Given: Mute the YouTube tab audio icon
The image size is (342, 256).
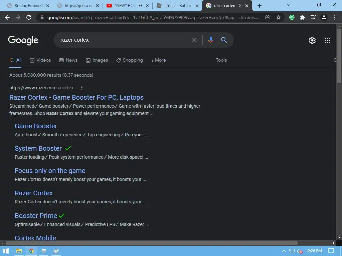Looking at the screenshot, I should [x=140, y=6].
